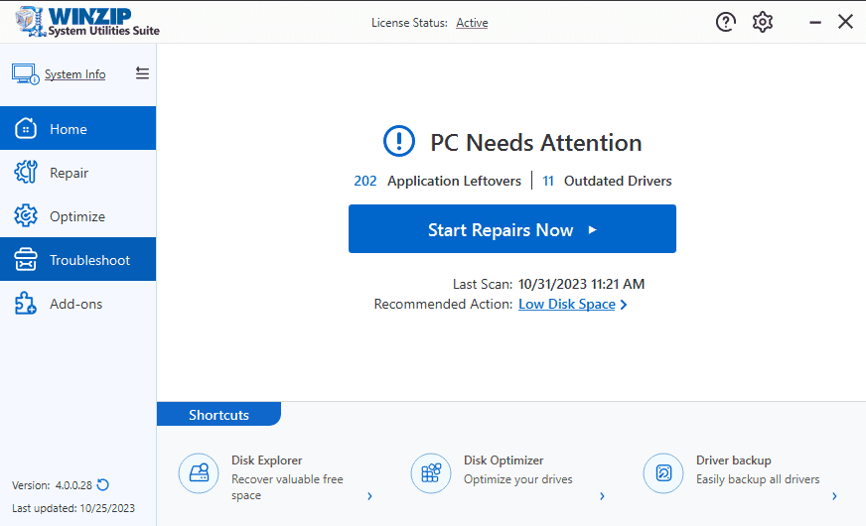Switch to the Troubleshoot section
The image size is (866, 526).
[77, 259]
